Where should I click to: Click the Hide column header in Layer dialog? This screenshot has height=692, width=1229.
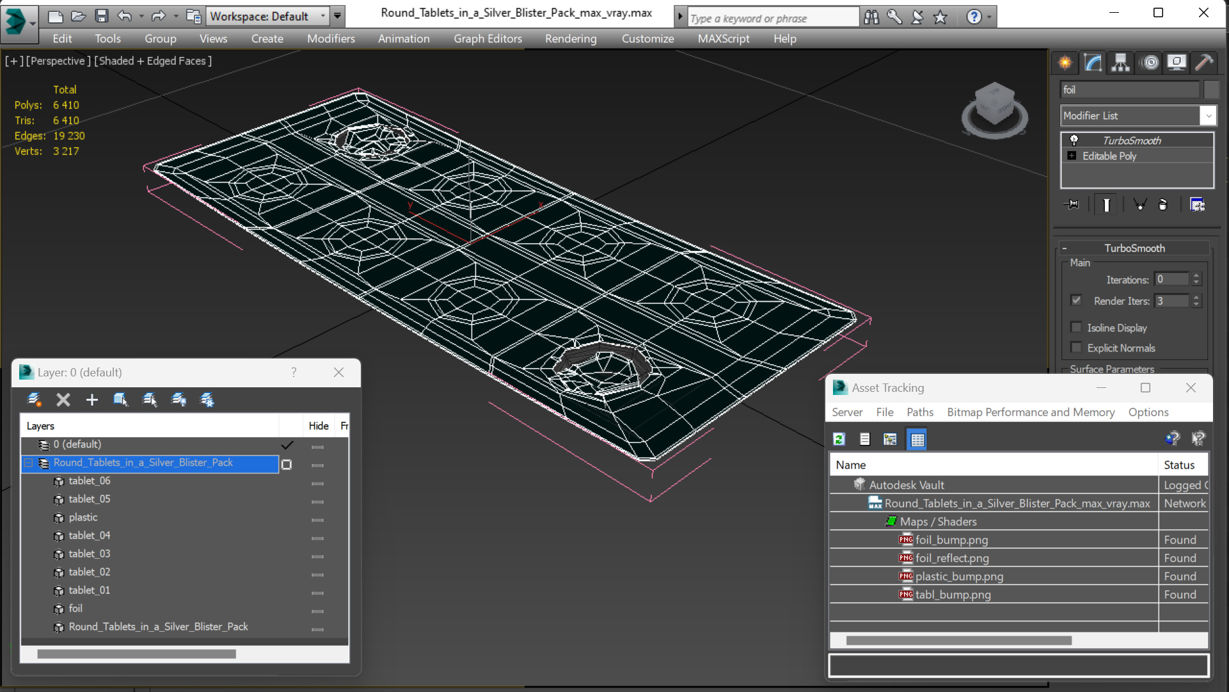[318, 426]
